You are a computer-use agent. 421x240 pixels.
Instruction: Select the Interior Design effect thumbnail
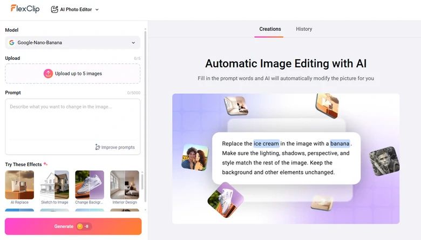125,185
